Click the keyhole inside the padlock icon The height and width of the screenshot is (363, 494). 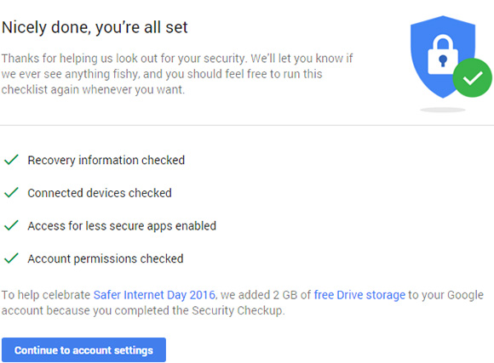coord(443,60)
